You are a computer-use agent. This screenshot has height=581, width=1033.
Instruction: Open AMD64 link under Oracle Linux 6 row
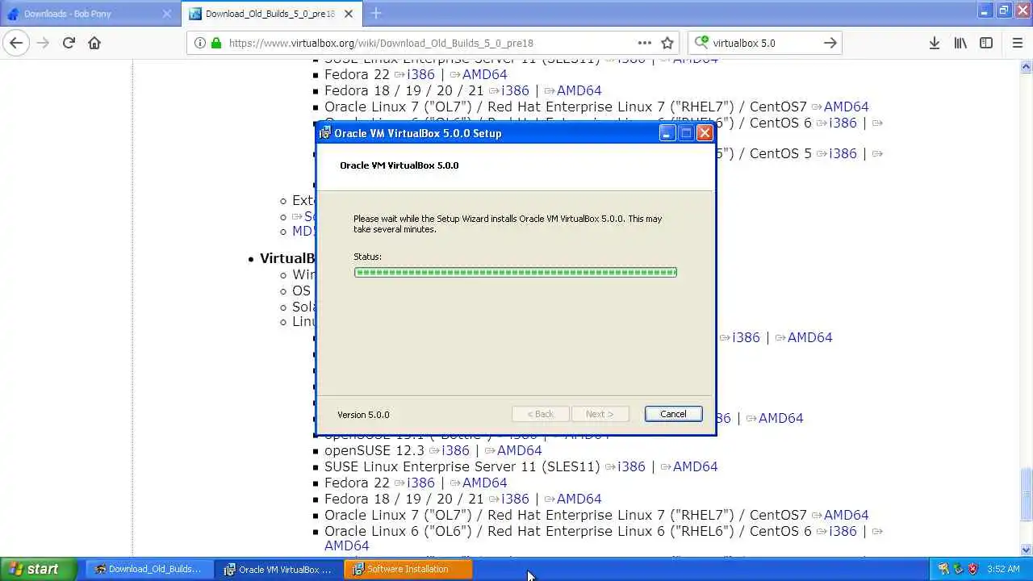coord(346,546)
